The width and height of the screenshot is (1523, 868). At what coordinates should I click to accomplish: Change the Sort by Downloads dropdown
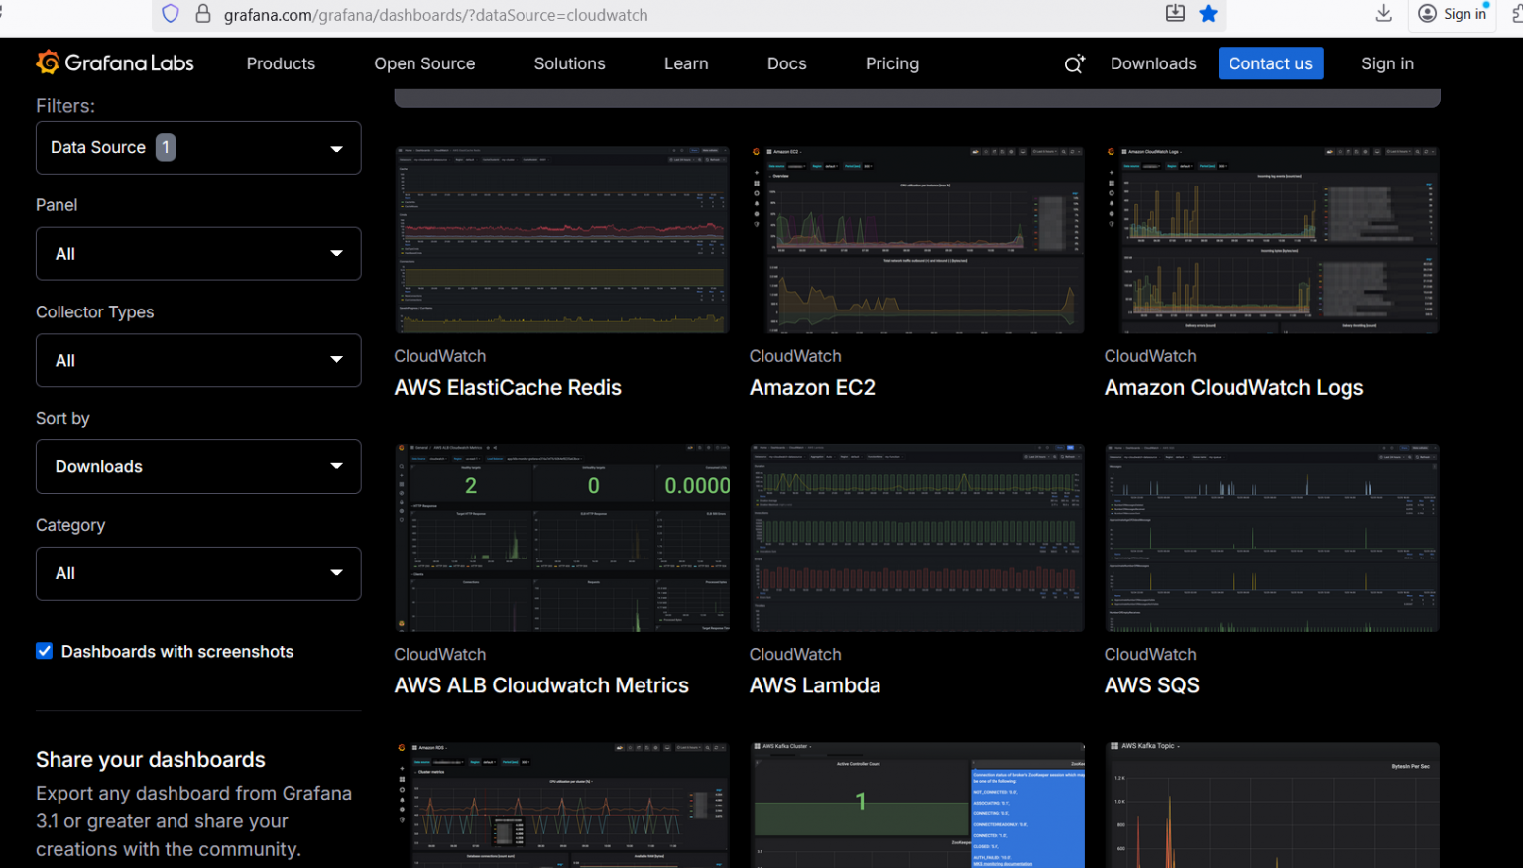pos(197,466)
